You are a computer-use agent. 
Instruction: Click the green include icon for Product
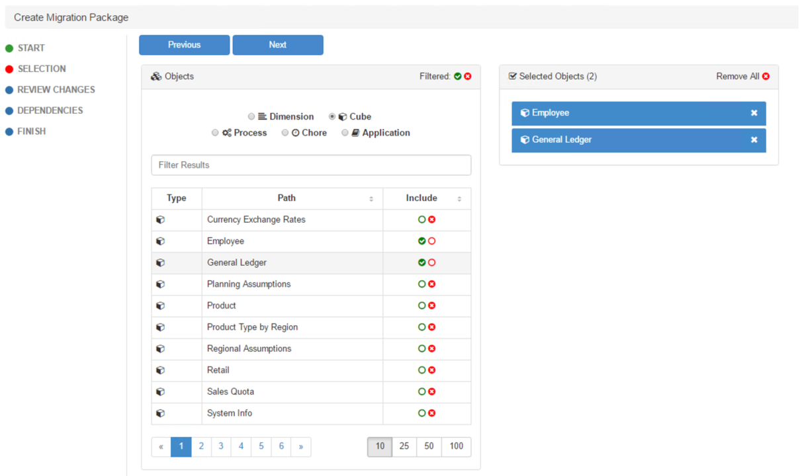pyautogui.click(x=422, y=305)
